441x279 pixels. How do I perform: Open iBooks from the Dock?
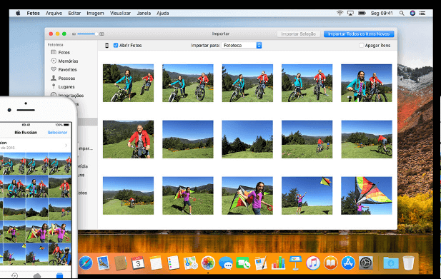coord(331,263)
